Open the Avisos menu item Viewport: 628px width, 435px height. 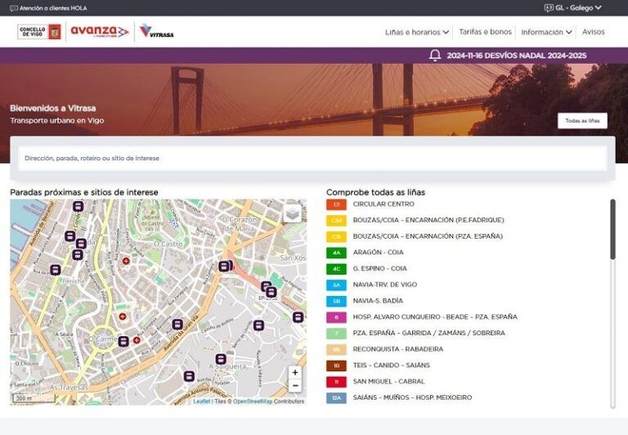tap(593, 32)
